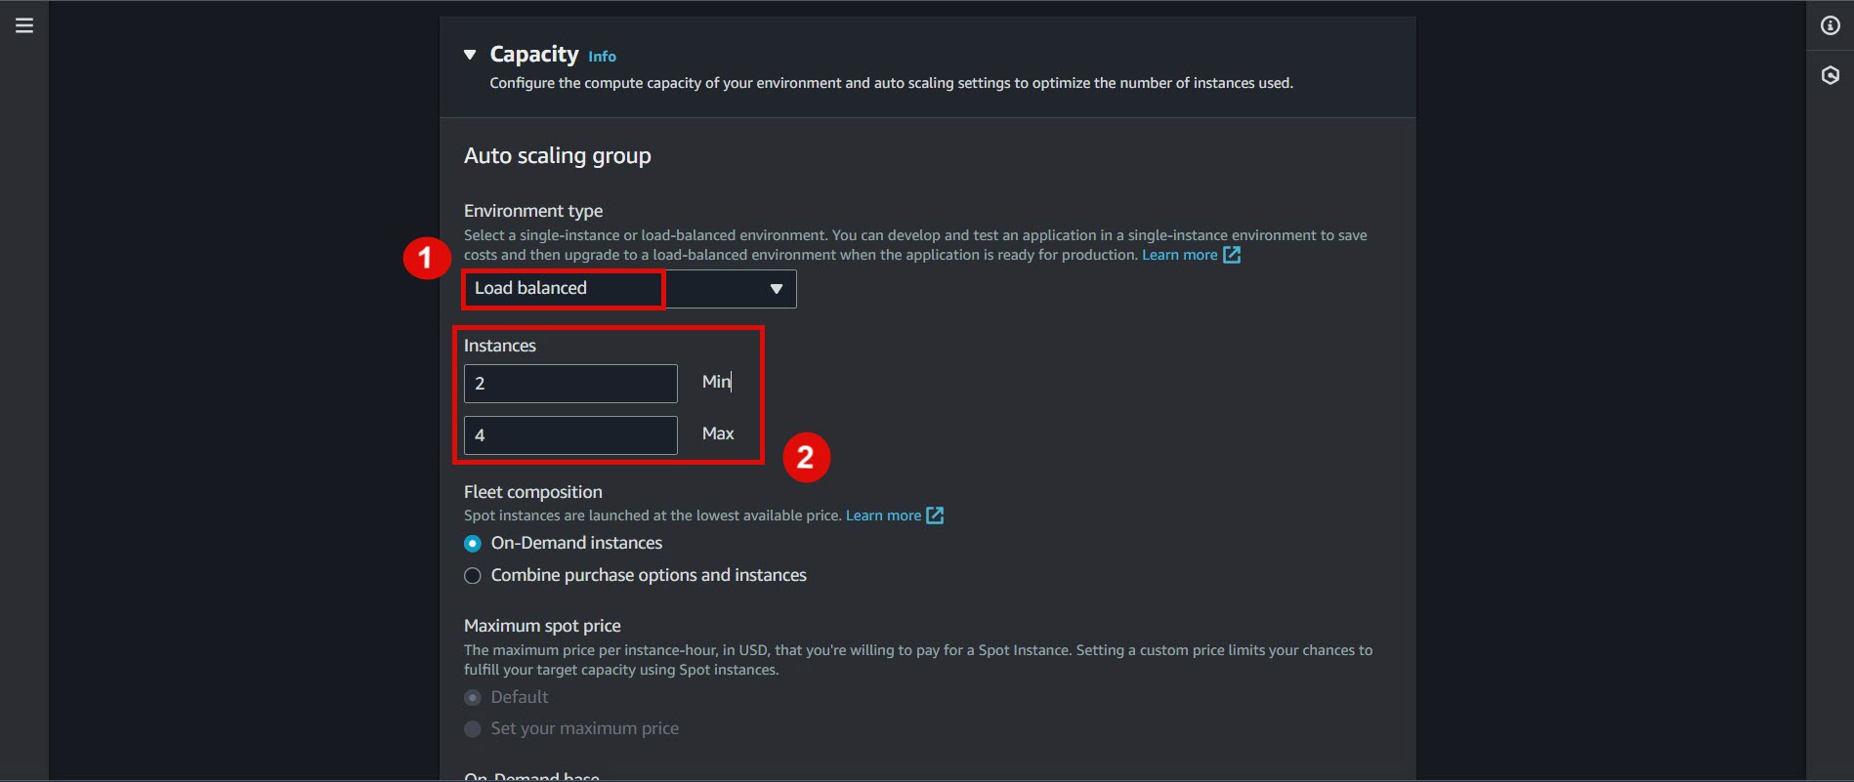Click external link icon after Fleet composition Learn more

tap(935, 515)
